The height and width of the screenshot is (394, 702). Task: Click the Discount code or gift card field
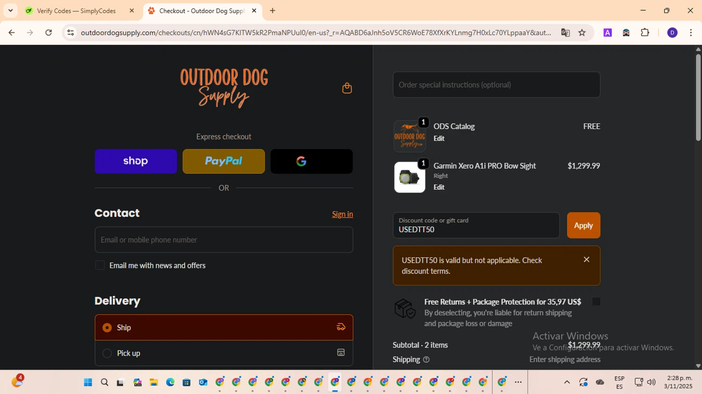pos(476,225)
